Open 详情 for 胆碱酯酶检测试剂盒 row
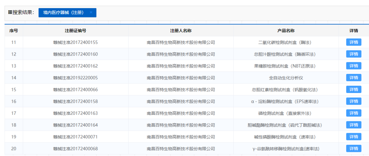 354,125
